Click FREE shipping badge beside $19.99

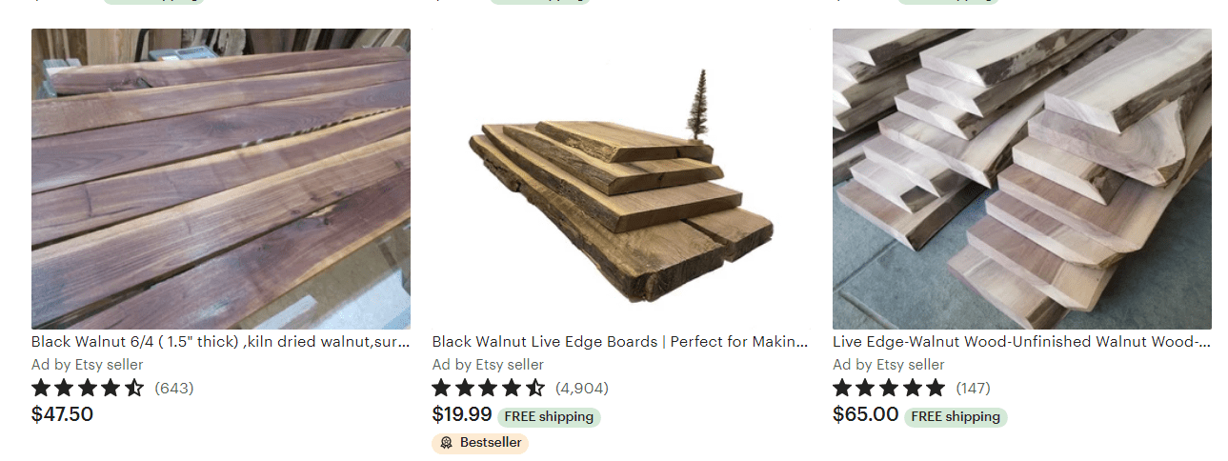[549, 416]
